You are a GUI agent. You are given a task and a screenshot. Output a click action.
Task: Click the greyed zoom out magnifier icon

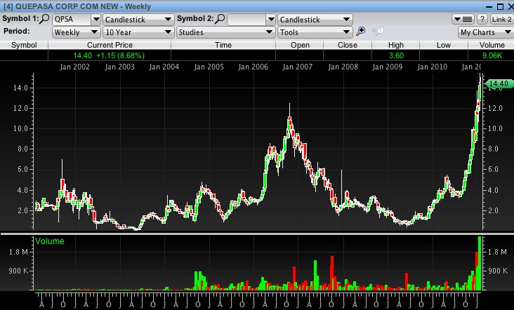pos(378,31)
